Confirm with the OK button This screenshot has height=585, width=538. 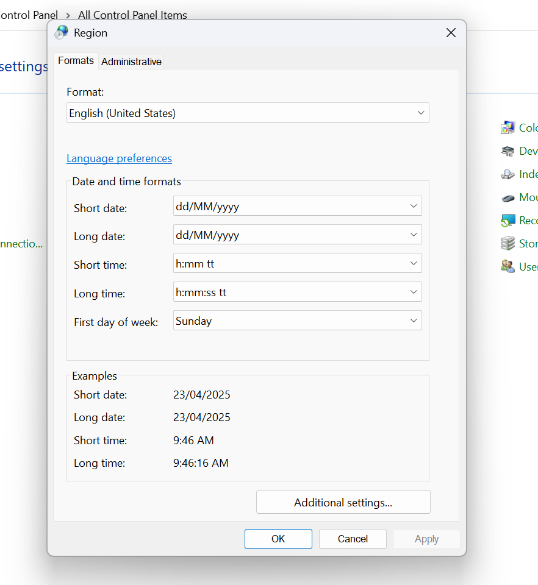278,539
